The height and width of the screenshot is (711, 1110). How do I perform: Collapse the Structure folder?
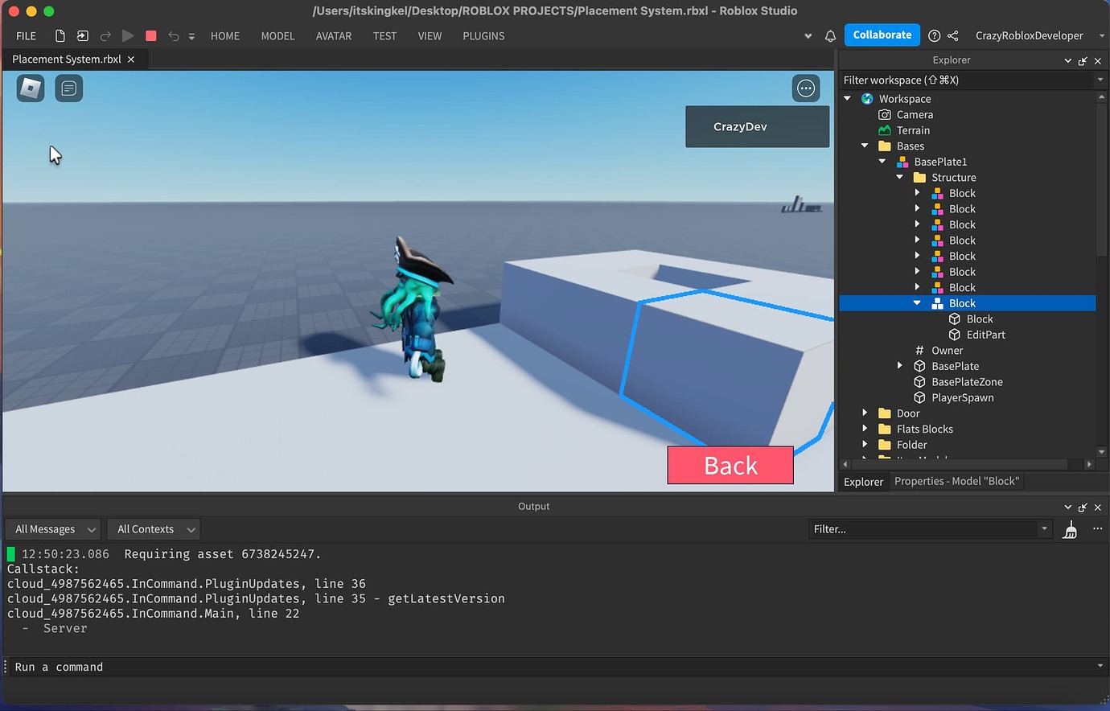[x=898, y=177]
